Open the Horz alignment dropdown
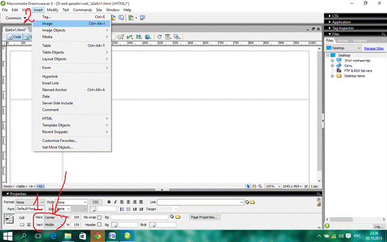387x242 pixels. click(x=54, y=217)
